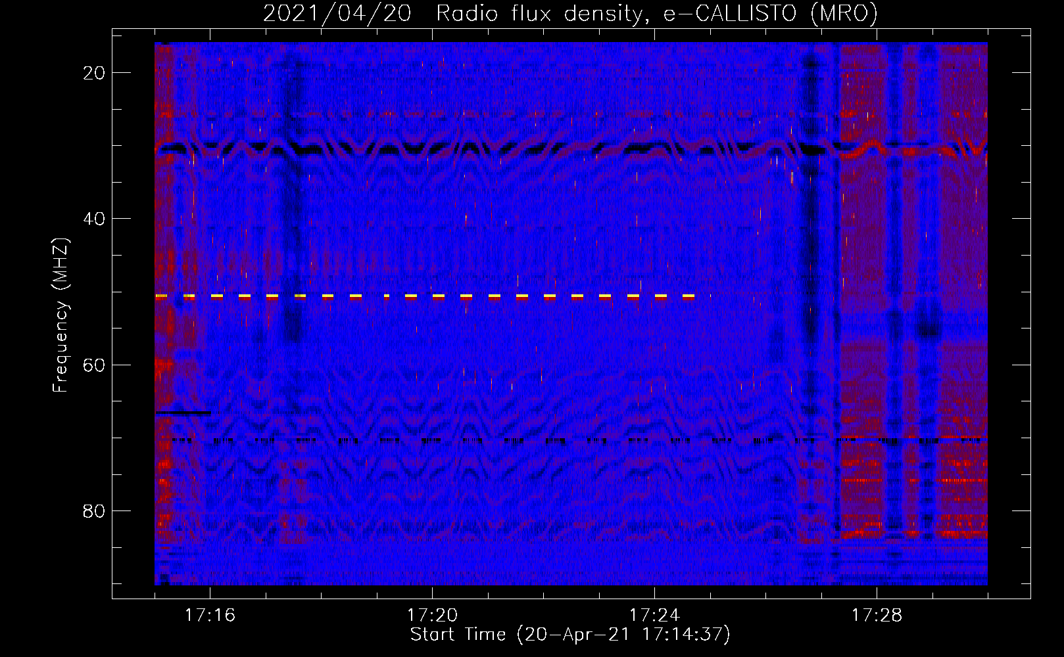
Task: Click the 'Frequency (MHZ)' y-axis label
Action: (x=60, y=315)
